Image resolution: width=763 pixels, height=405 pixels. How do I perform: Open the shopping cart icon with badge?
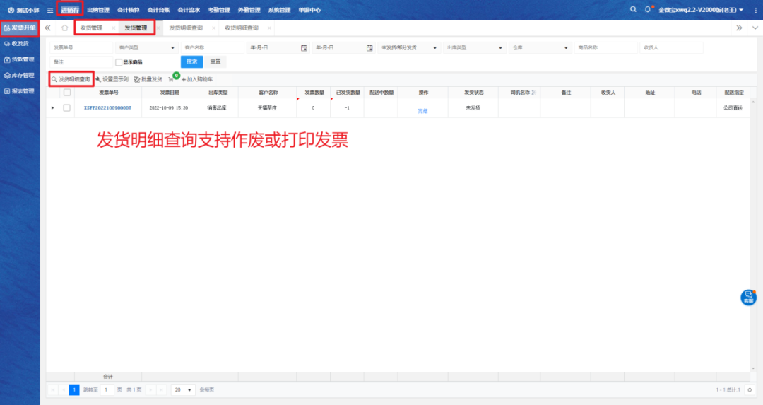(x=171, y=79)
